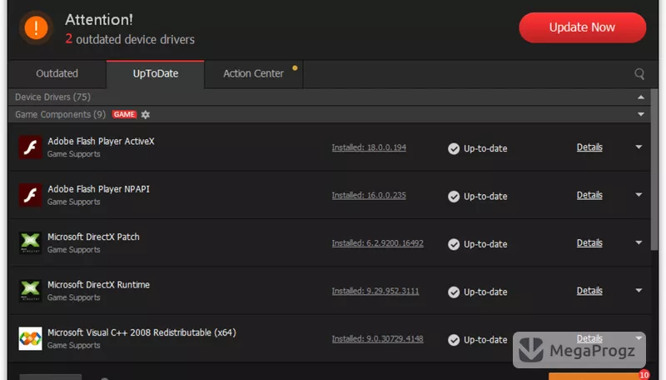Click Installed: 16.0.0.235 version link
The height and width of the screenshot is (380, 666).
tap(369, 195)
